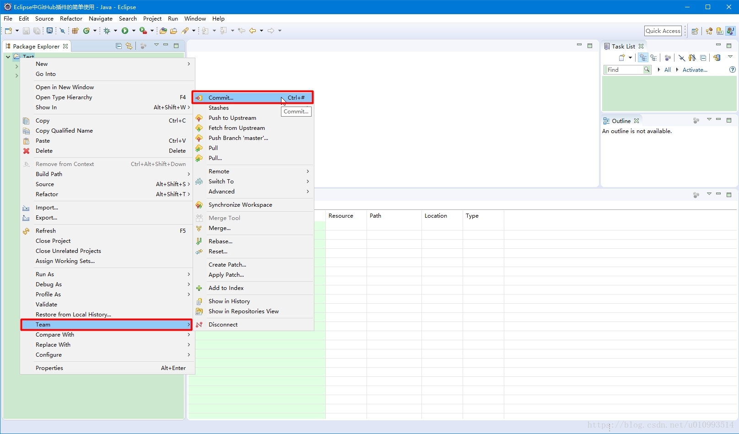
Task: Click the Debug bug icon
Action: 107,31
